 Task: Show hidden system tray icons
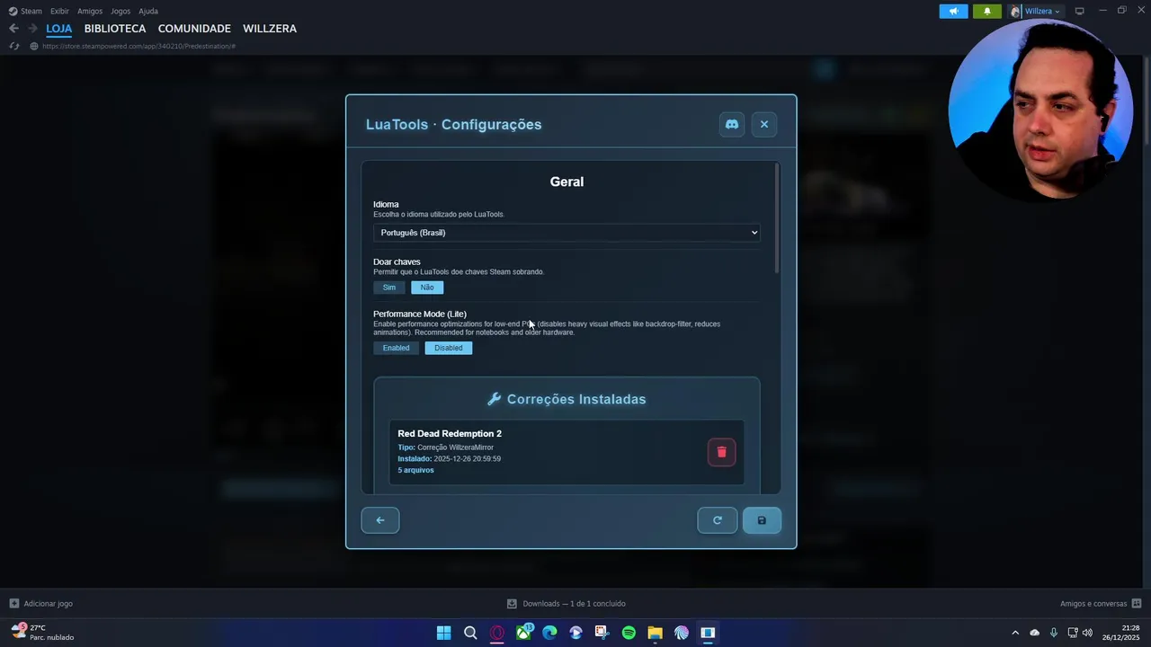(x=1015, y=633)
